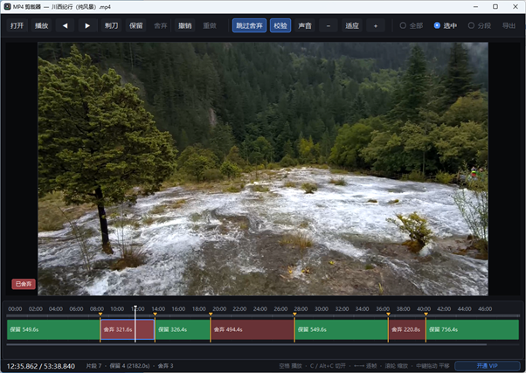Zoom out the timeline with minus button
The height and width of the screenshot is (373, 526).
click(x=328, y=25)
